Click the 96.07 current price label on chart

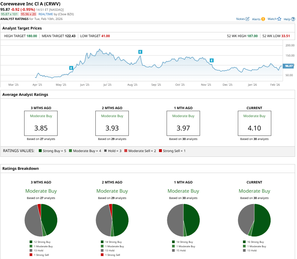289,66
